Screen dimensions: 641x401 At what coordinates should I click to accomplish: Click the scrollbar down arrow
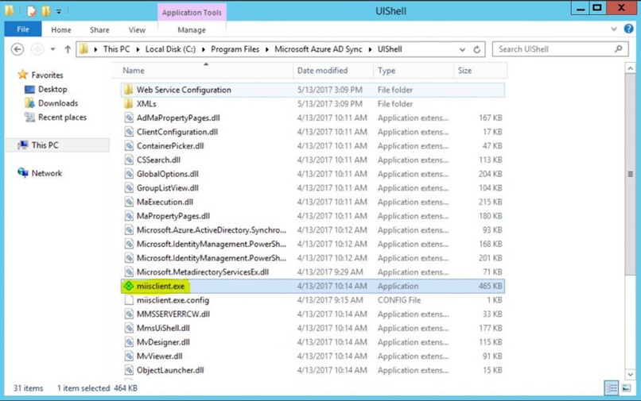pyautogui.click(x=630, y=374)
